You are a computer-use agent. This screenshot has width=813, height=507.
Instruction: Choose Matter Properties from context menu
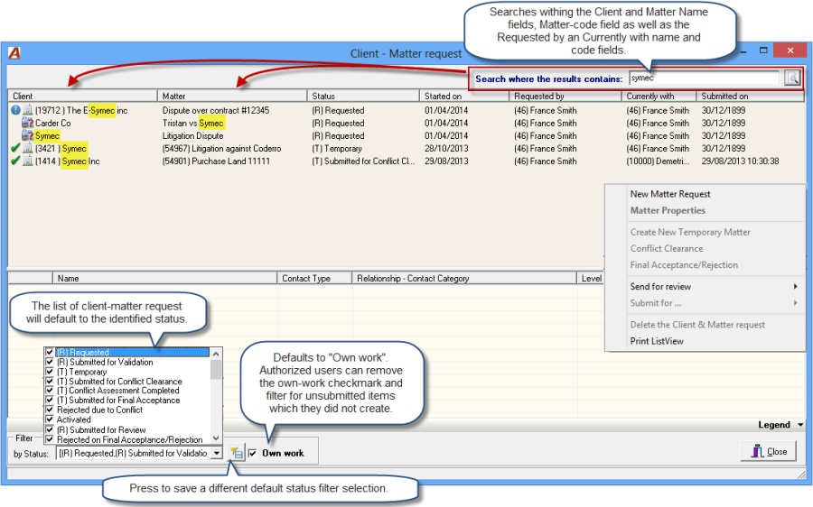point(668,210)
